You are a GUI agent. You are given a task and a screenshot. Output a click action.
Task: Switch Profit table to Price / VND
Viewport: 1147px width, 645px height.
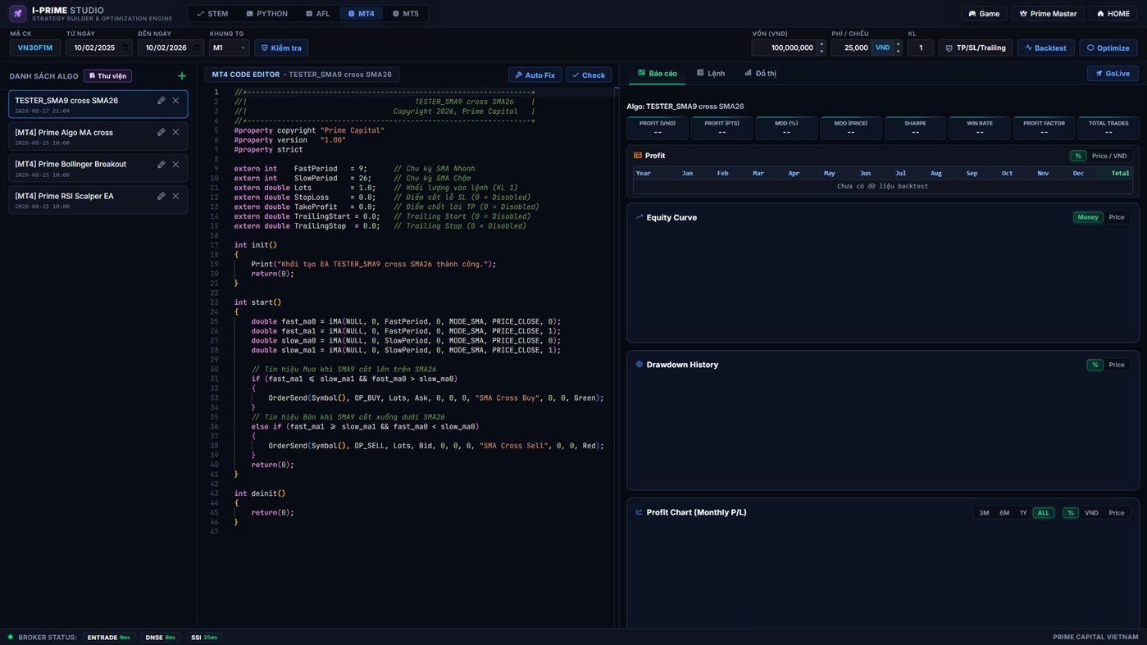[1109, 156]
